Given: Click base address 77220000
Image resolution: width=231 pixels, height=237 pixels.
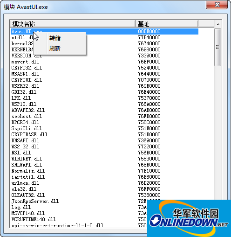Looking at the screenshot, I should [x=149, y=146].
